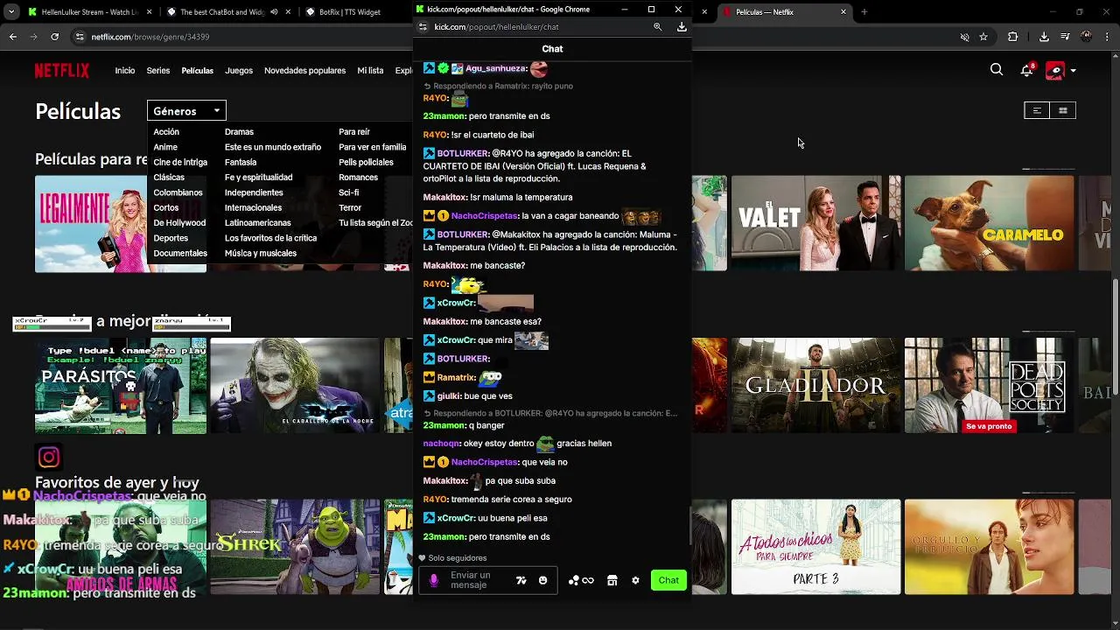The height and width of the screenshot is (630, 1120).
Task: Open 7TV emotes icon in chat box
Action: 521,580
